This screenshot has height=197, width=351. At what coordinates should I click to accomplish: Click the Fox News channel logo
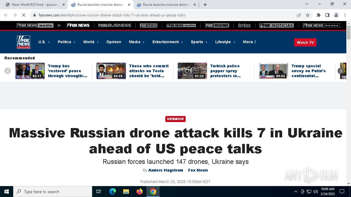coord(24,42)
